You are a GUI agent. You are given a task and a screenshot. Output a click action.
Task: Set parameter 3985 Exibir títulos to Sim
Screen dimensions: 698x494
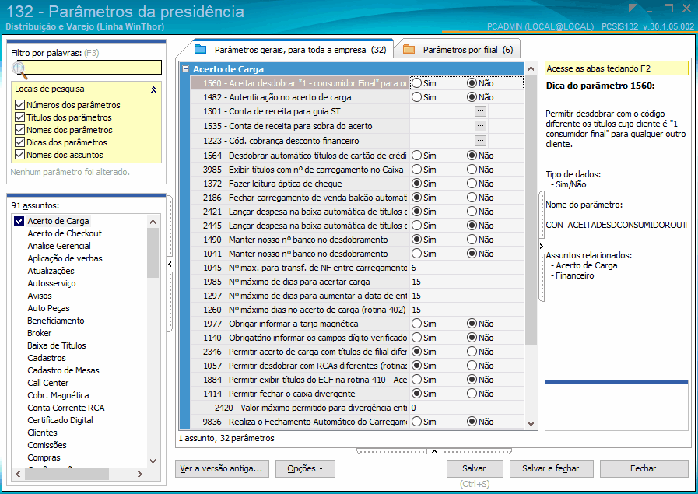[416, 170]
